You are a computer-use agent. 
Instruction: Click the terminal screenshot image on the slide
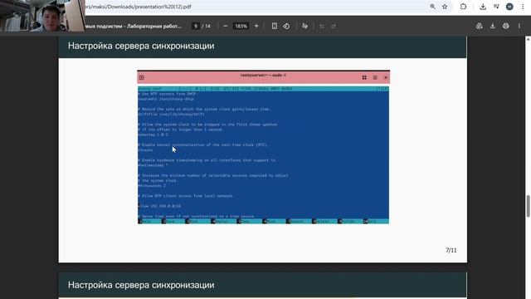click(x=264, y=147)
